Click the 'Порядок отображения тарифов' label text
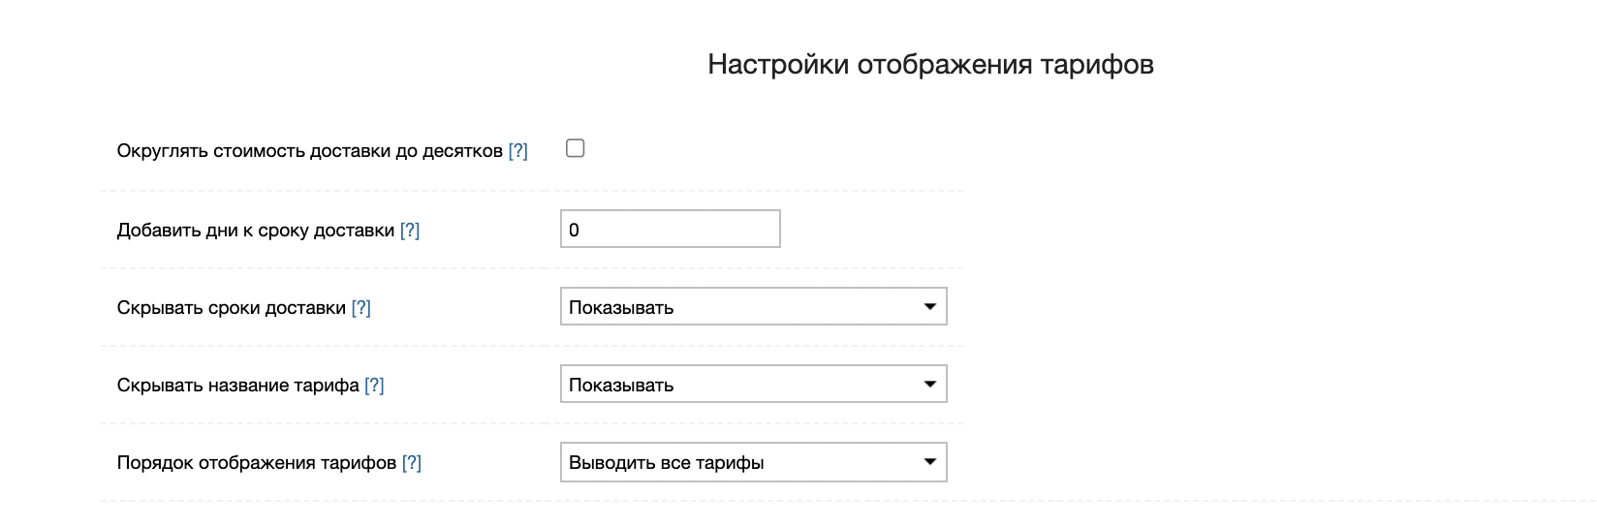Image resolution: width=1597 pixels, height=527 pixels. pyautogui.click(x=257, y=463)
